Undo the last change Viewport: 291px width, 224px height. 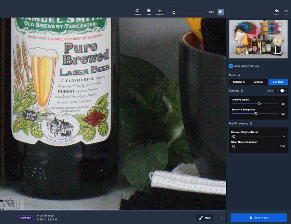click(277, 11)
